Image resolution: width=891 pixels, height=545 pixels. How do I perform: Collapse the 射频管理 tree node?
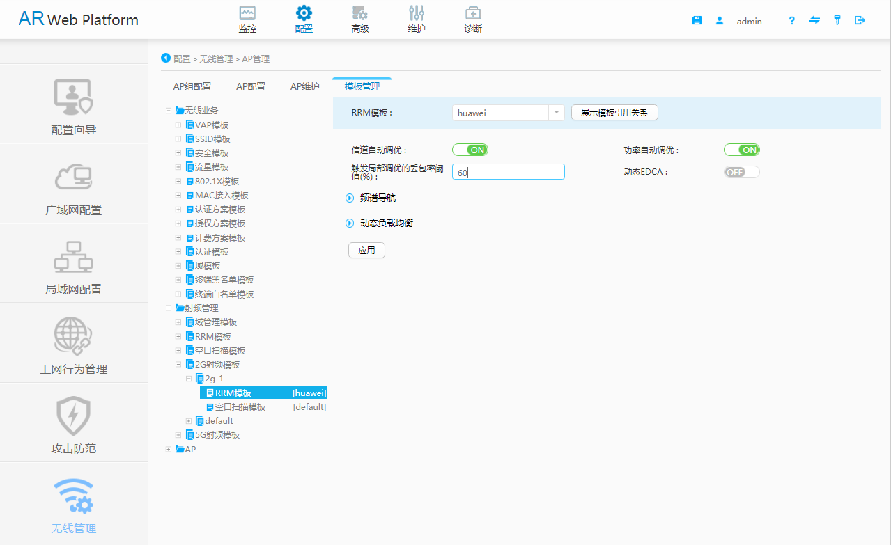pos(169,308)
